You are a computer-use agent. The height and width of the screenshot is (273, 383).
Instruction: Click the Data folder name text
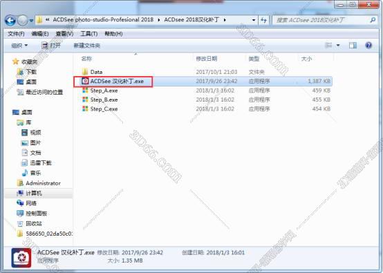point(96,72)
